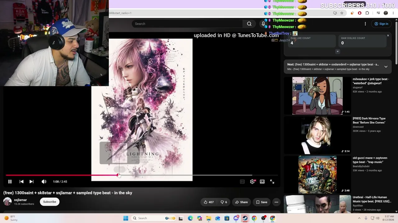Open YouTube settings three-dot menu
398x223 pixels.
[365, 24]
